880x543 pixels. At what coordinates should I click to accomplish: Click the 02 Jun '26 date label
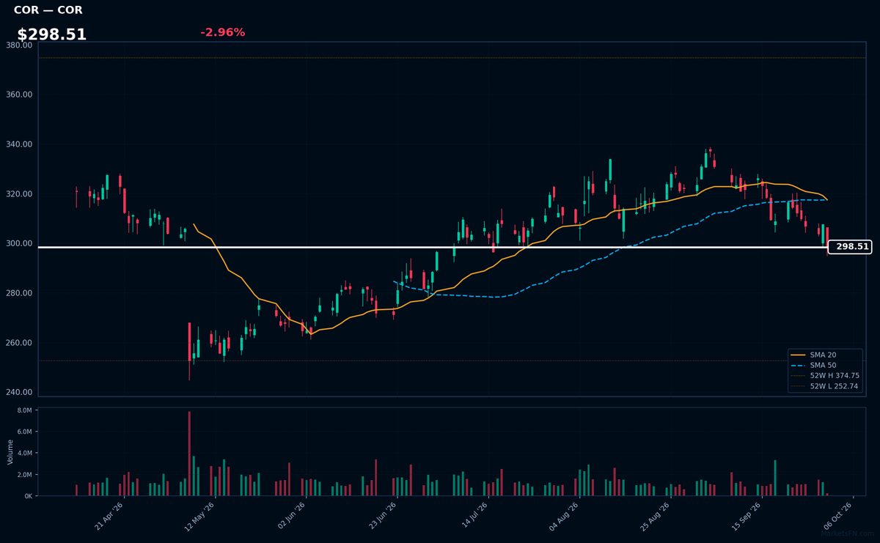[x=291, y=516]
